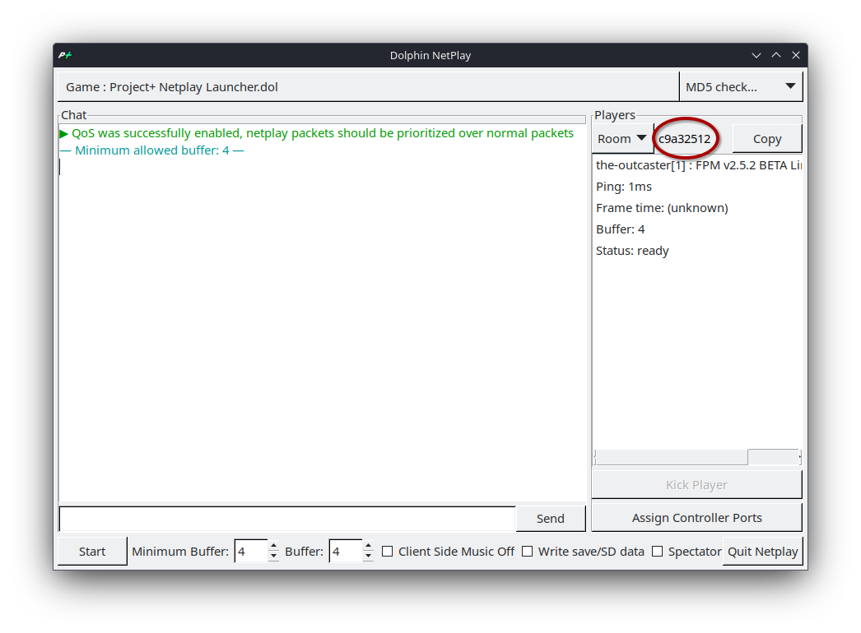
Task: Enable Client Side Music Off checkbox
Action: coord(387,552)
